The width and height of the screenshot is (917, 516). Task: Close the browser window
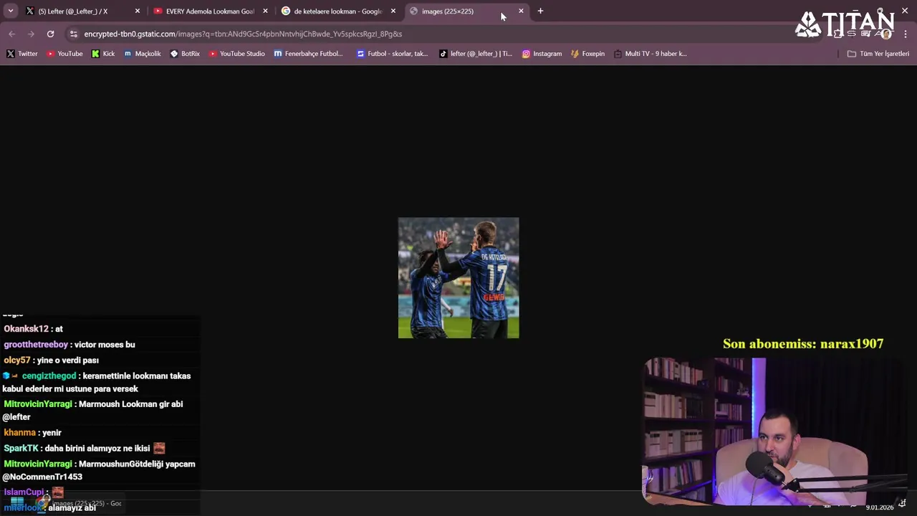[905, 11]
